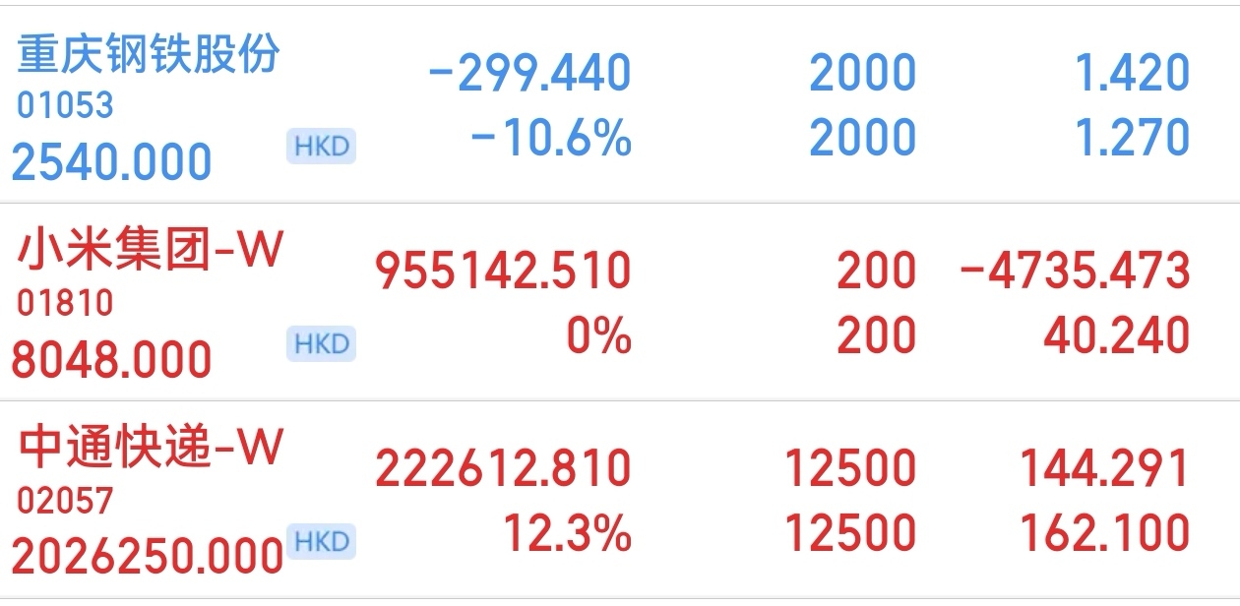The height and width of the screenshot is (606, 1240).
Task: Click the 12.3% gain percentage
Action: point(567,533)
